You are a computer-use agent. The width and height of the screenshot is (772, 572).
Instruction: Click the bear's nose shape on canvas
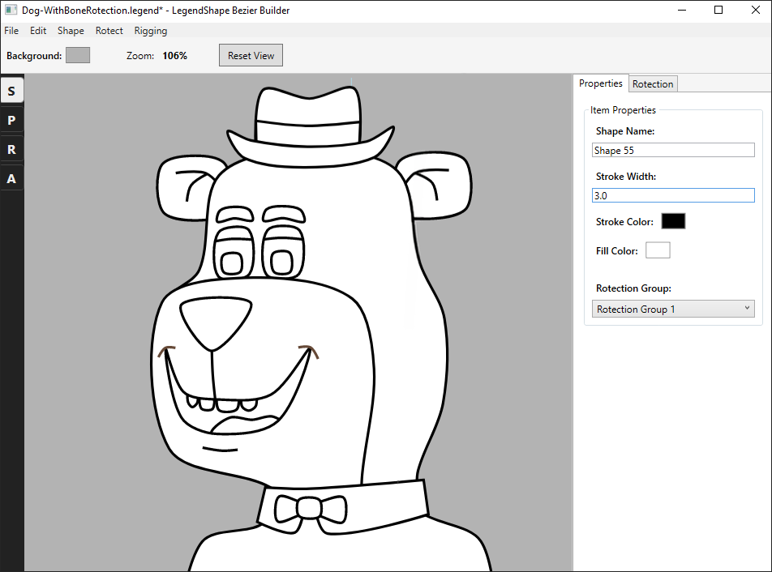[x=215, y=323]
